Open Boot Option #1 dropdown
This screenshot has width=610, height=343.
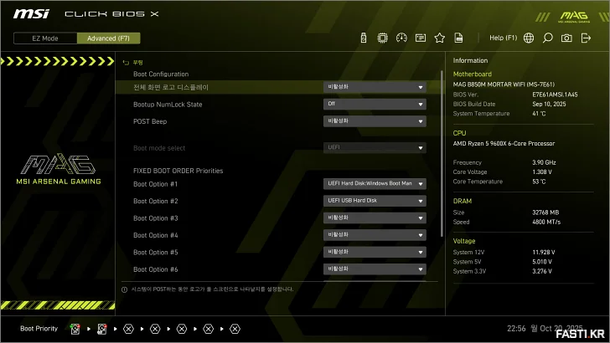tap(375, 184)
